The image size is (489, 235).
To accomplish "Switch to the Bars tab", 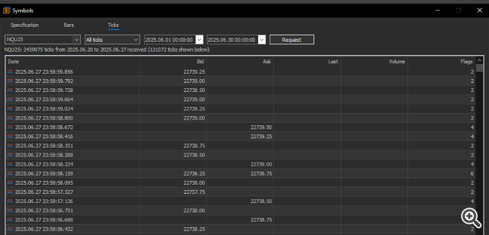I will click(x=68, y=25).
